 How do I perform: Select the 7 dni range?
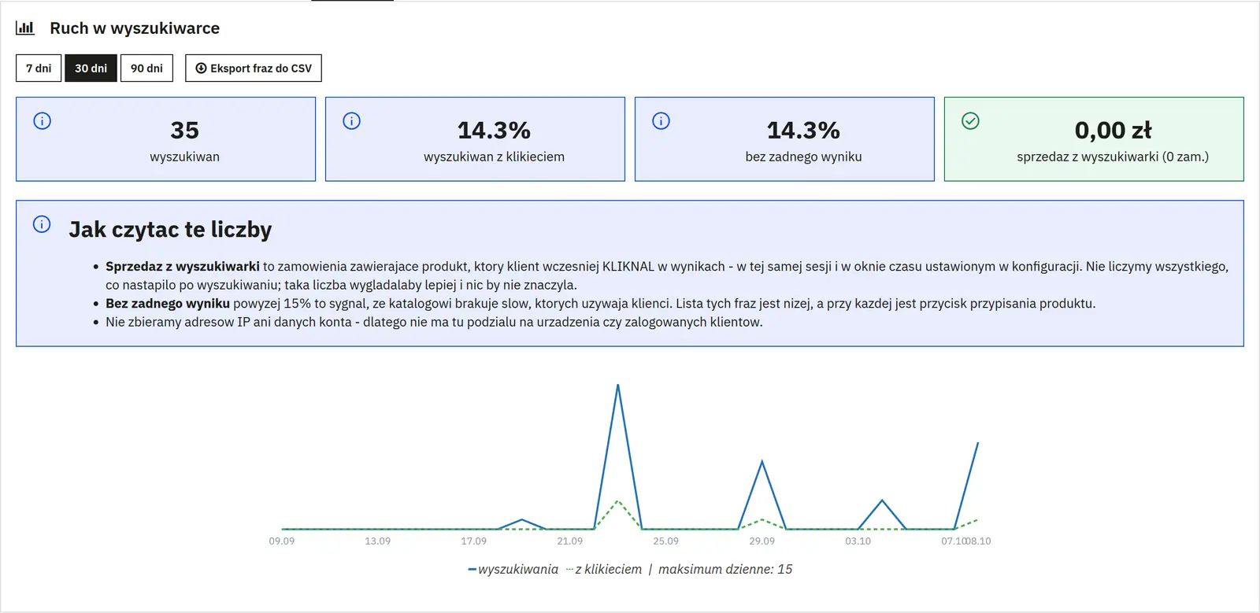coord(39,68)
